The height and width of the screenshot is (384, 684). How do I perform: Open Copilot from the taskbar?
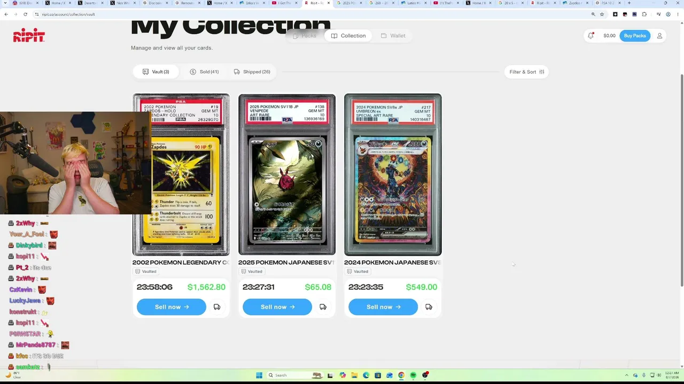point(343,375)
